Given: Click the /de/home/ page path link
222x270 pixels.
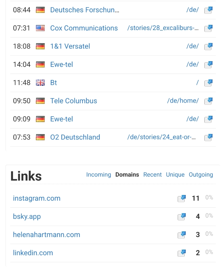Looking at the screenshot, I should point(183,101).
